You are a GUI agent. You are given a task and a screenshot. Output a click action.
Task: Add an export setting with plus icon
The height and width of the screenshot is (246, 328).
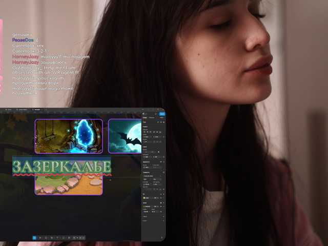163,220
